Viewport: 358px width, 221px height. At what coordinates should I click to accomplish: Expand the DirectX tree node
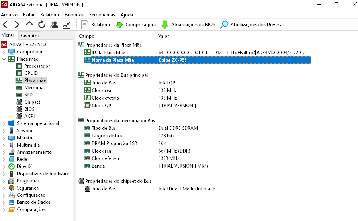(4, 167)
